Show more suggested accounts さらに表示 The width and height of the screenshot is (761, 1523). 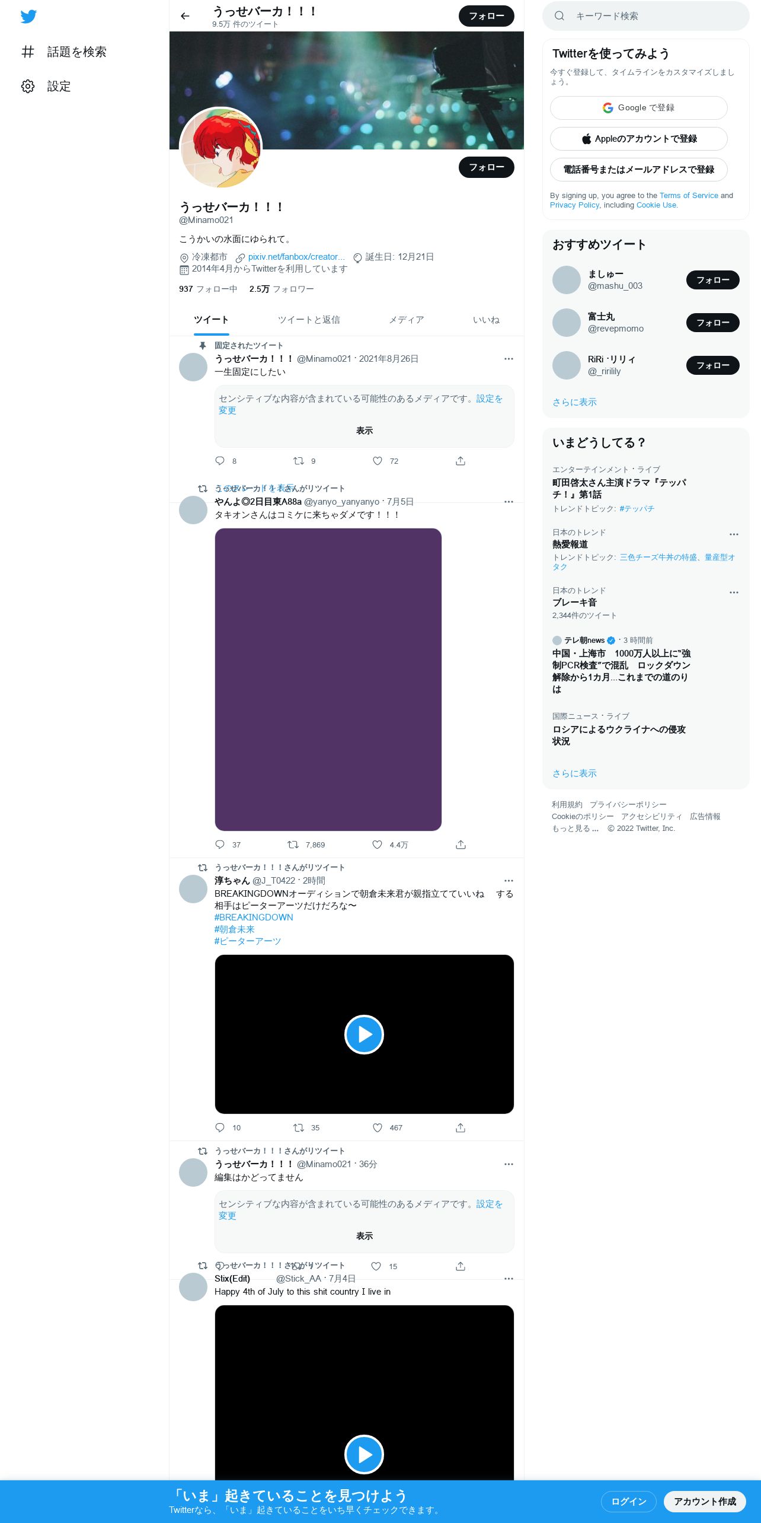coord(574,402)
